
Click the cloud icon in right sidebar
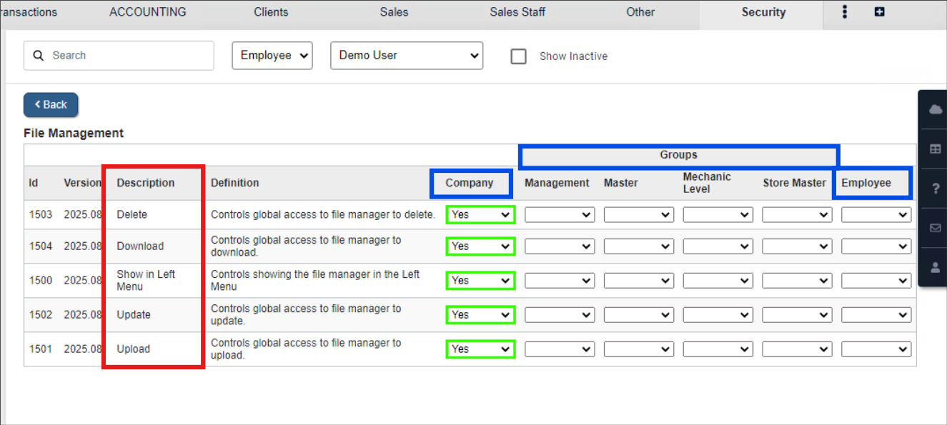[x=935, y=109]
